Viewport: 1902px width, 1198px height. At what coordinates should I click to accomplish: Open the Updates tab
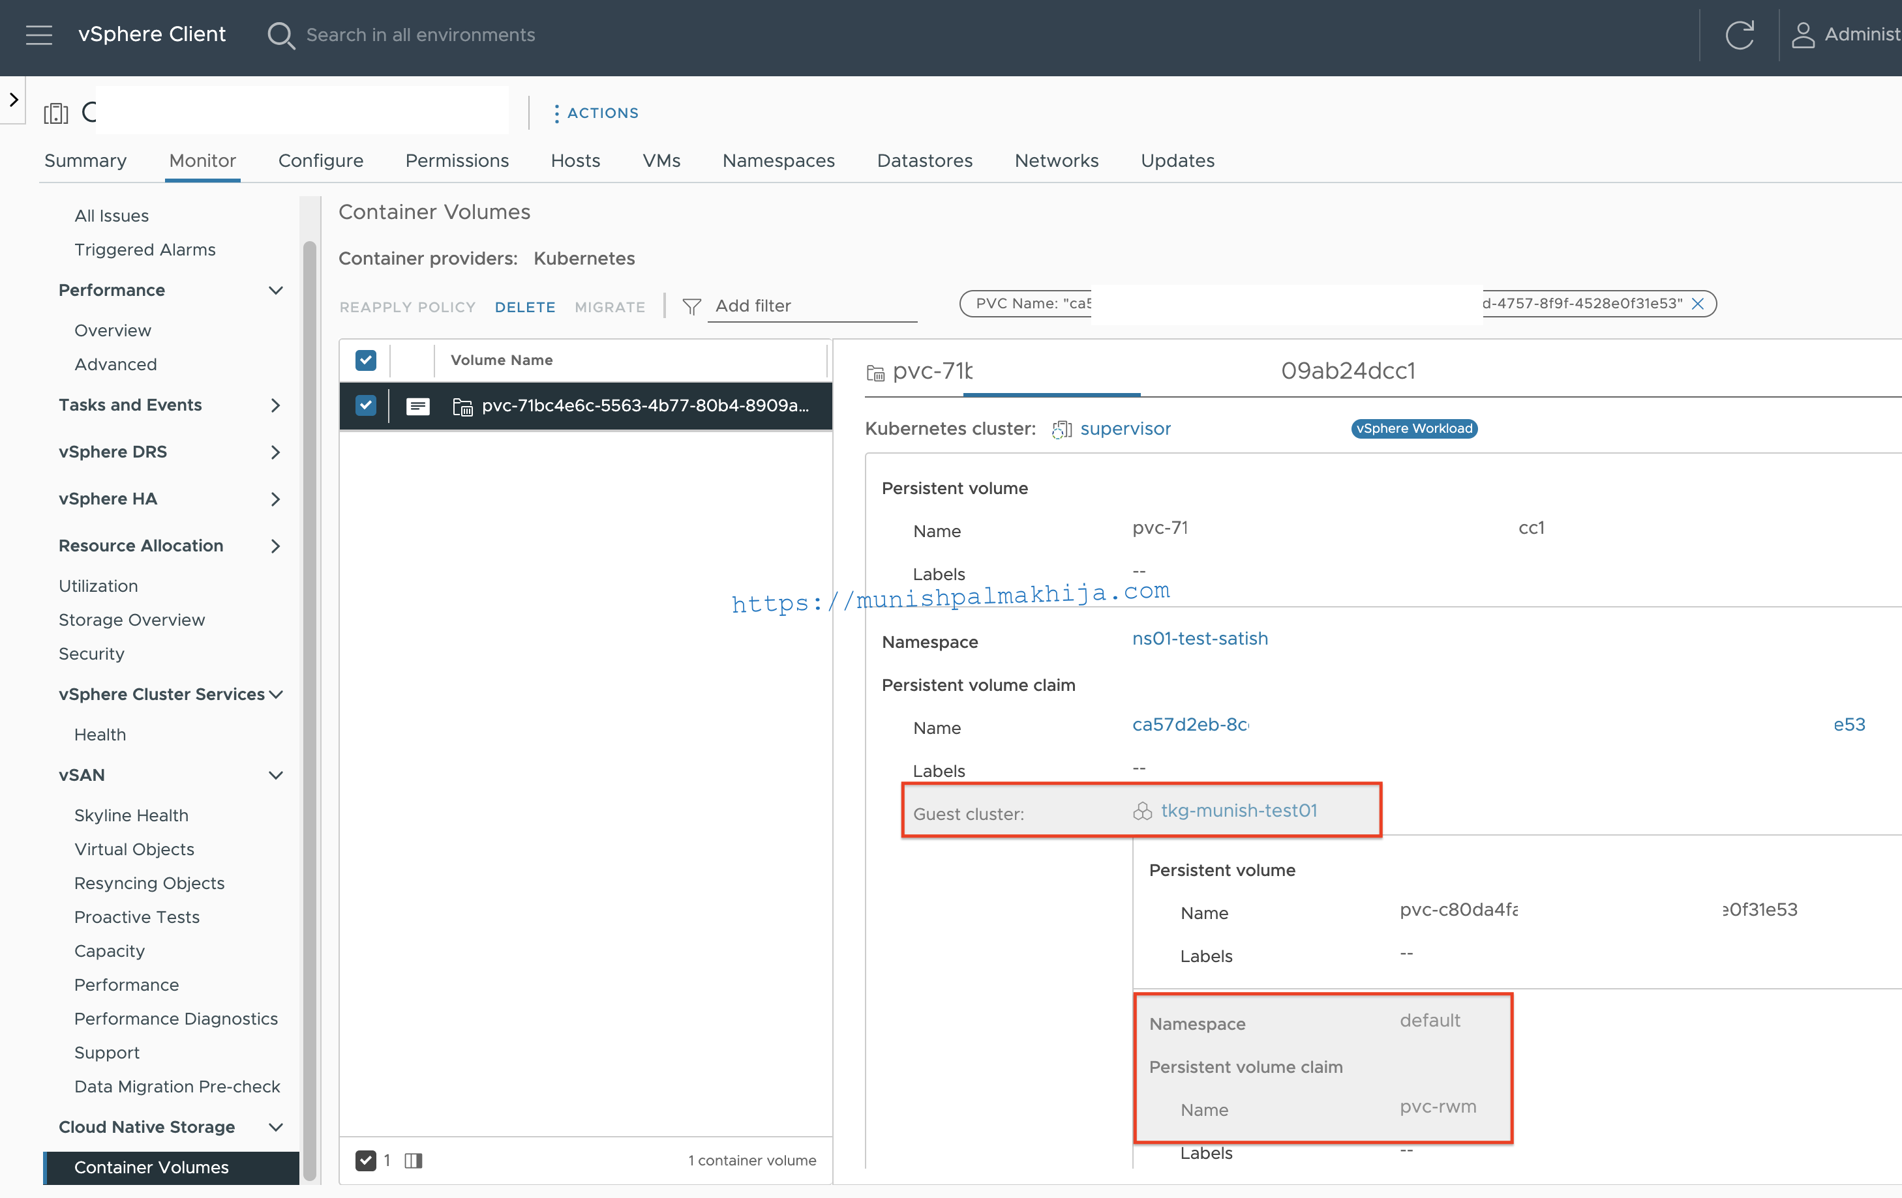(x=1178, y=161)
